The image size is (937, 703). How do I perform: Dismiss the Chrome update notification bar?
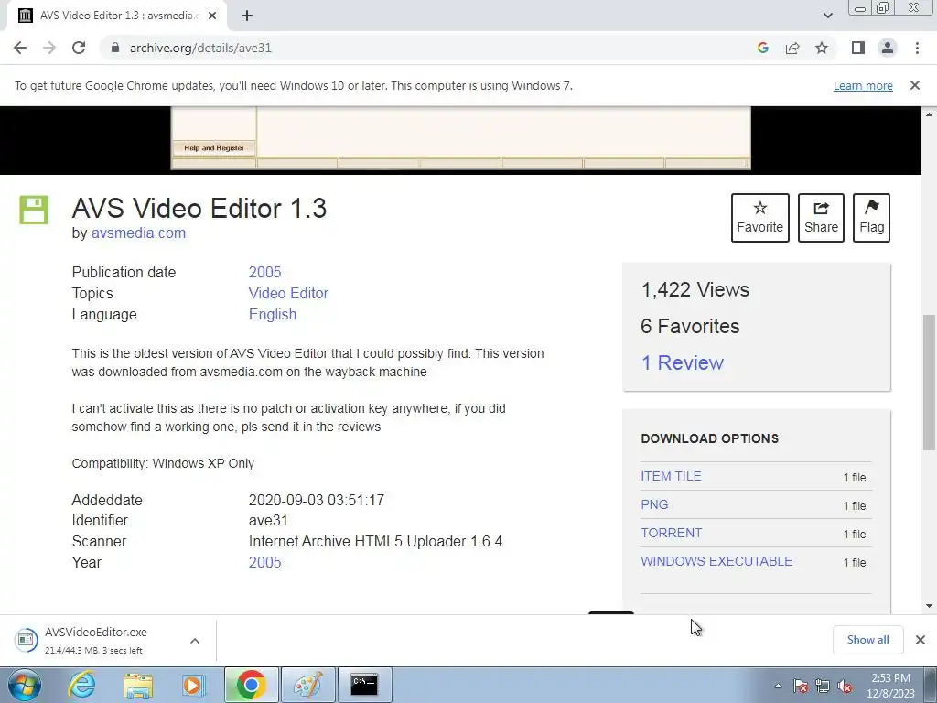(x=915, y=85)
